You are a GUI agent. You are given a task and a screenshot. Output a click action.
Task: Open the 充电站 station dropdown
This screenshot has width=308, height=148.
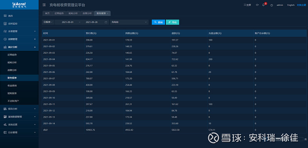click(x=129, y=22)
